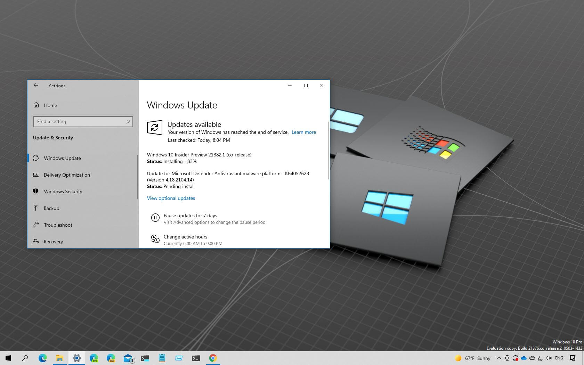Image resolution: width=584 pixels, height=365 pixels.
Task: Open the volume control in the tray
Action: [549, 358]
